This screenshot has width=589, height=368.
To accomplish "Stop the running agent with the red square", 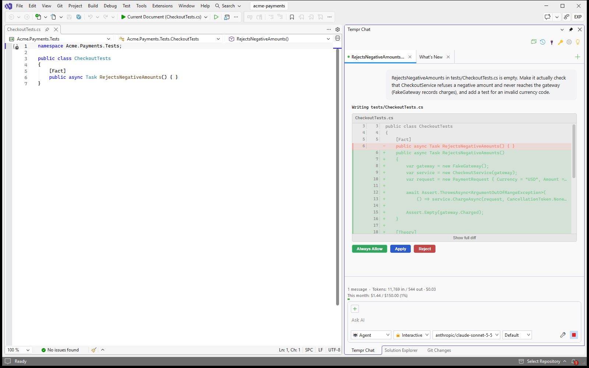I will [574, 335].
